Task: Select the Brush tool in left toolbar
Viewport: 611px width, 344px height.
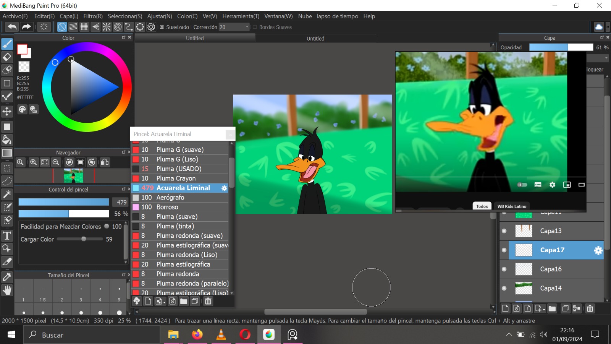Action: point(7,44)
